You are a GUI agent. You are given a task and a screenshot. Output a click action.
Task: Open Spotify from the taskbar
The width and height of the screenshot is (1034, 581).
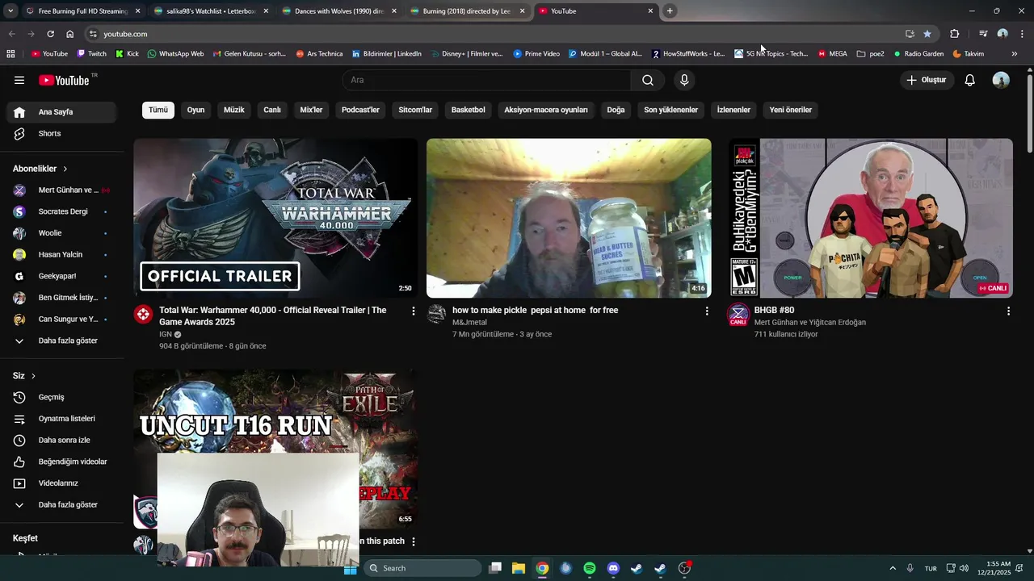tap(590, 568)
